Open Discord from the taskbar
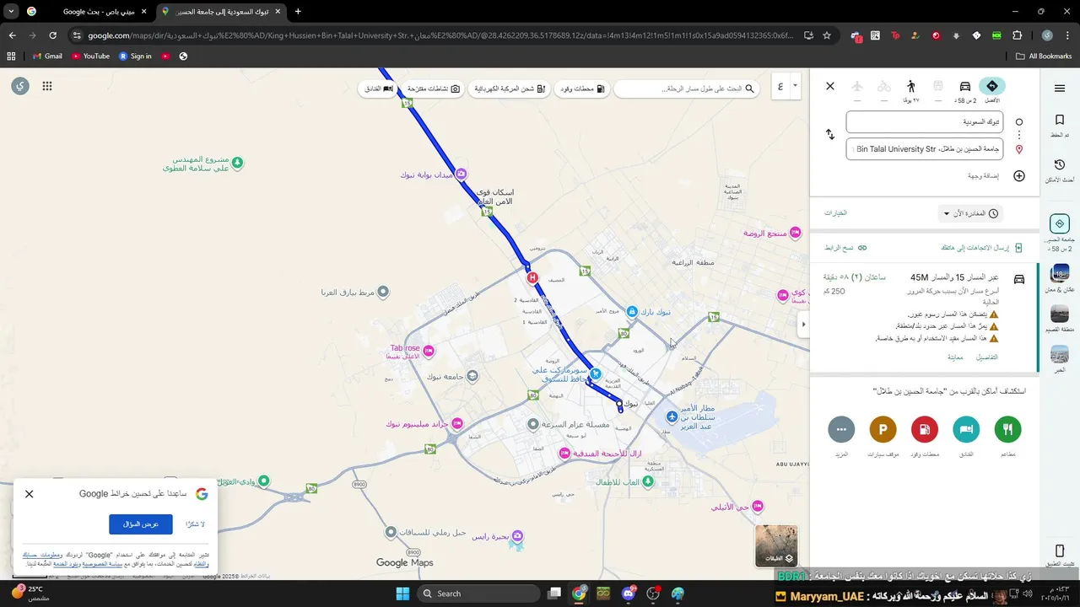The image size is (1080, 607). coord(628,594)
